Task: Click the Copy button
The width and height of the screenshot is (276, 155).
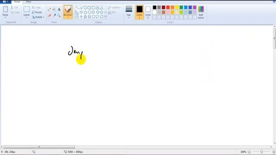Action: 15,12
